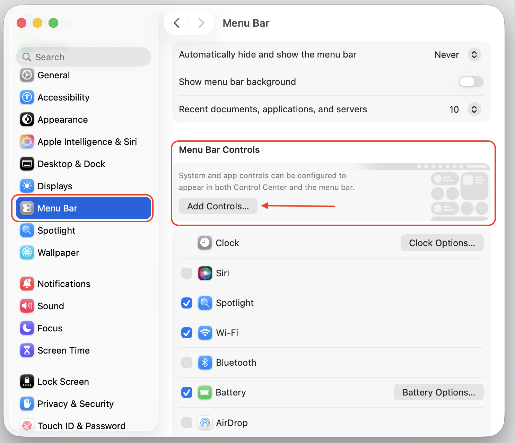
Task: Enable the AirDrop checkbox
Action: 187,423
